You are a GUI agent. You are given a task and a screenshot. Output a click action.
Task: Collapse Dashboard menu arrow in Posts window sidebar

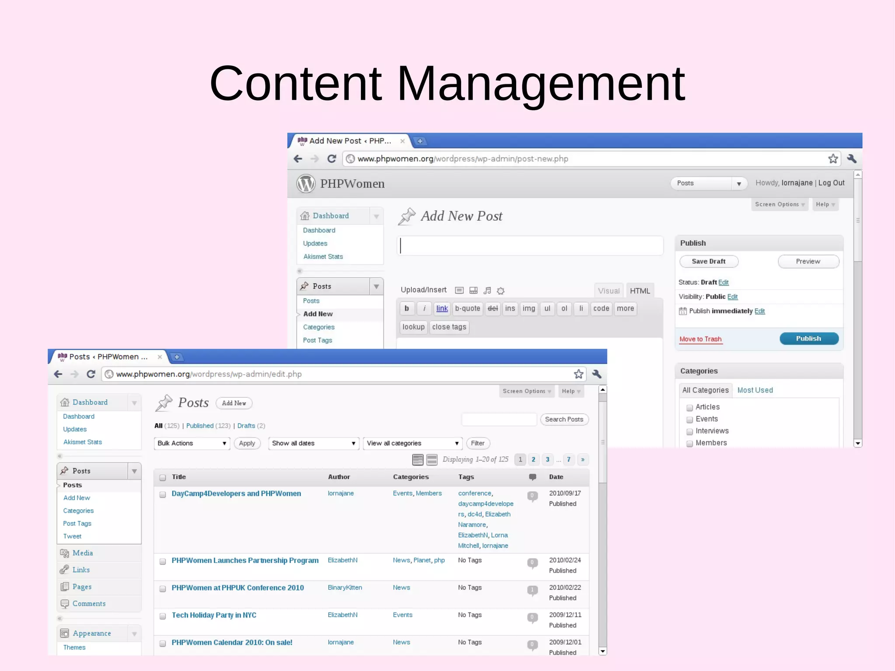[x=134, y=403]
